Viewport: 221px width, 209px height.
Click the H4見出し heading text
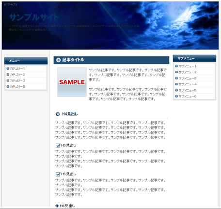tap(70, 114)
